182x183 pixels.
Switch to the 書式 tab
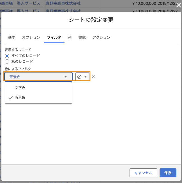point(82,37)
